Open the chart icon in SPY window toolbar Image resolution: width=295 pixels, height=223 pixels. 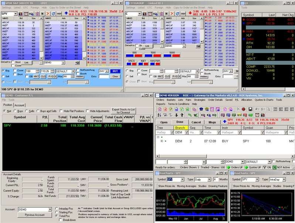[x=20, y=14]
